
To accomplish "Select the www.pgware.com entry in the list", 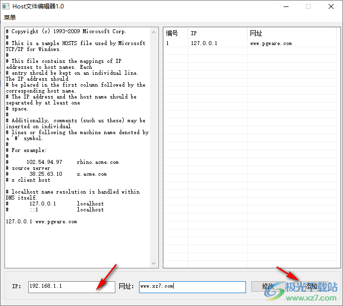I will [x=271, y=44].
